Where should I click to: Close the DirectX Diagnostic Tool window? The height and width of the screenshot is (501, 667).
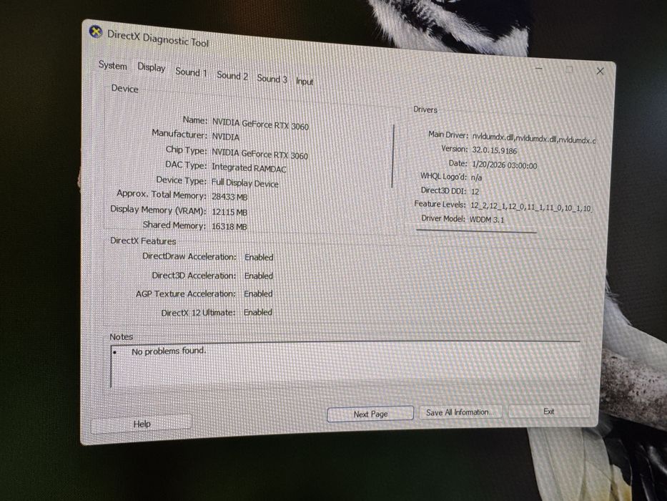(601, 71)
